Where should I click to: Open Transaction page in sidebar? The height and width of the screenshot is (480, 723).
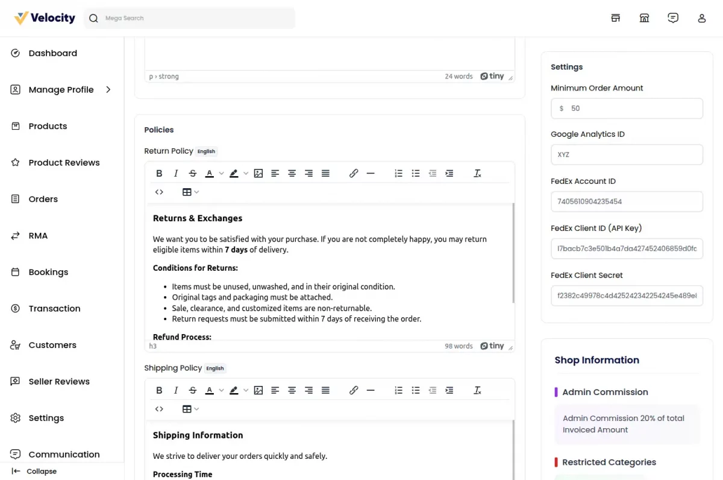(x=54, y=308)
